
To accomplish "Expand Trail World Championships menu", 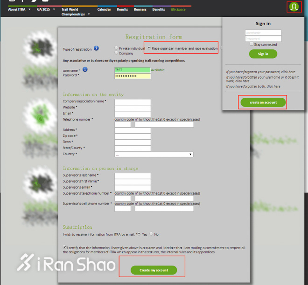I will tap(75, 12).
